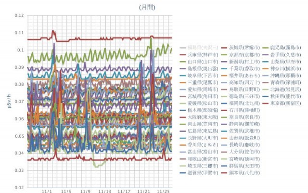
Task: Select the greyed-out 福島県 legend entry
Action: point(199,48)
